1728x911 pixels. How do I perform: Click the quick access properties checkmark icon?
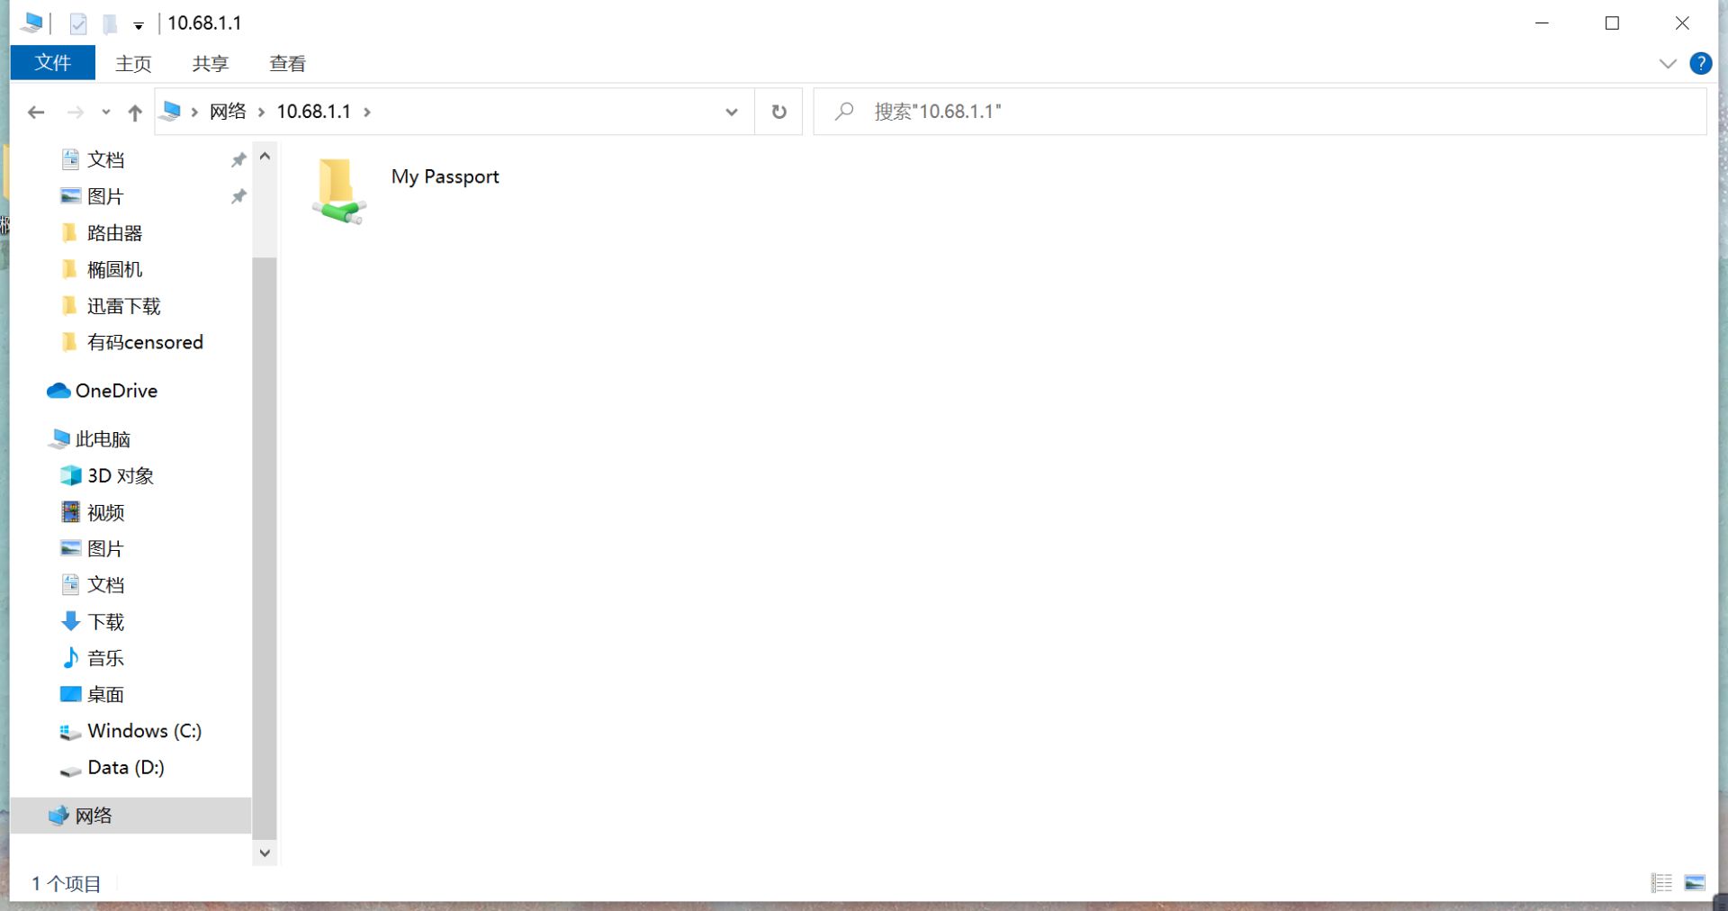coord(78,23)
